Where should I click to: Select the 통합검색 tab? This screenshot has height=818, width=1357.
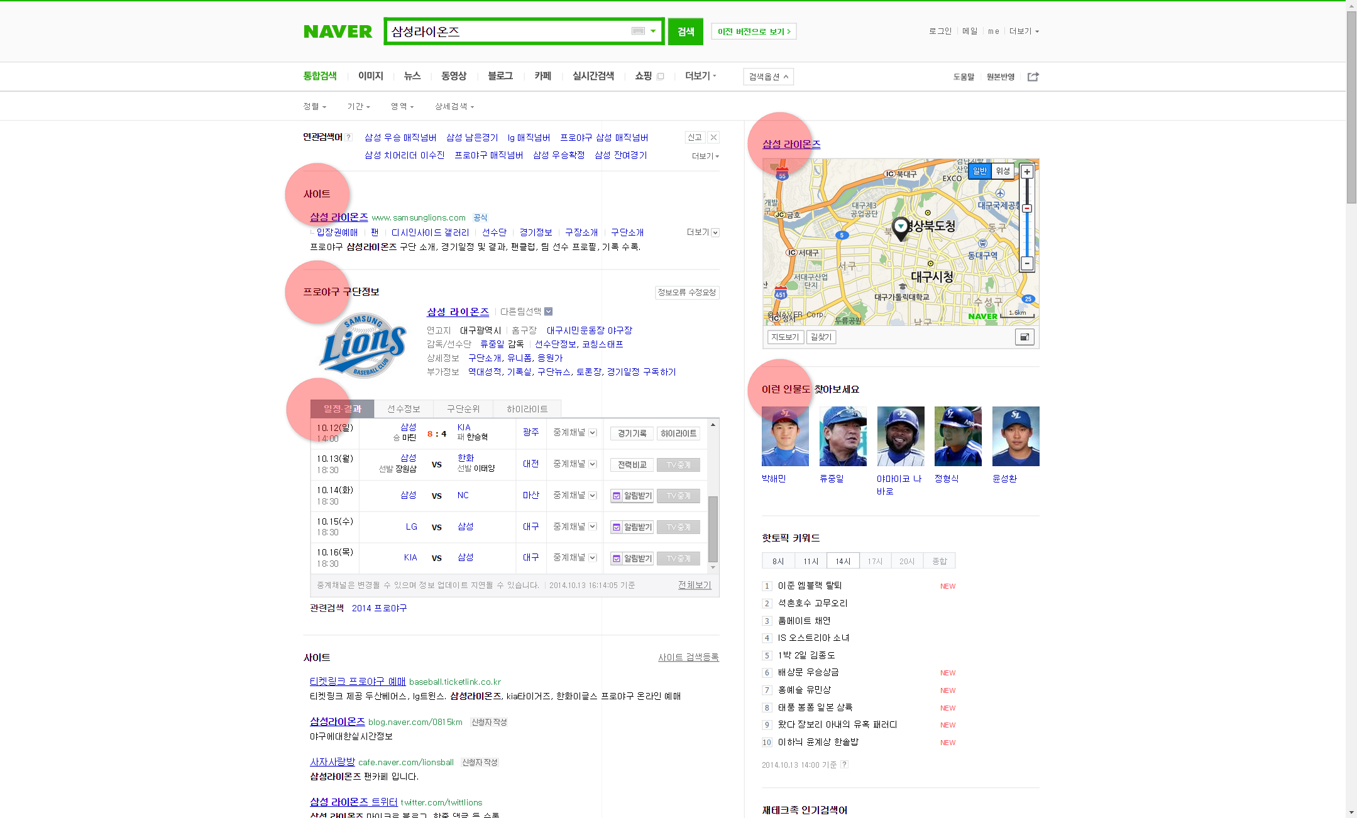320,76
